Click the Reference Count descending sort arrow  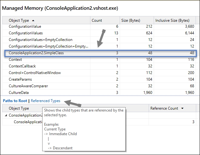pyautogui.click(x=182, y=108)
